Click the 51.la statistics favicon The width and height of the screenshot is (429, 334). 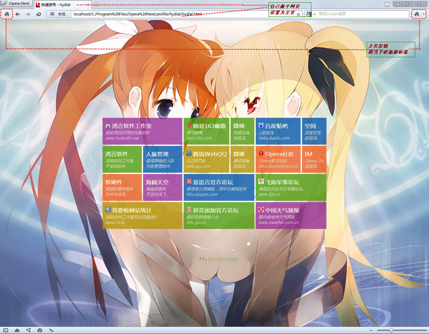point(108,210)
